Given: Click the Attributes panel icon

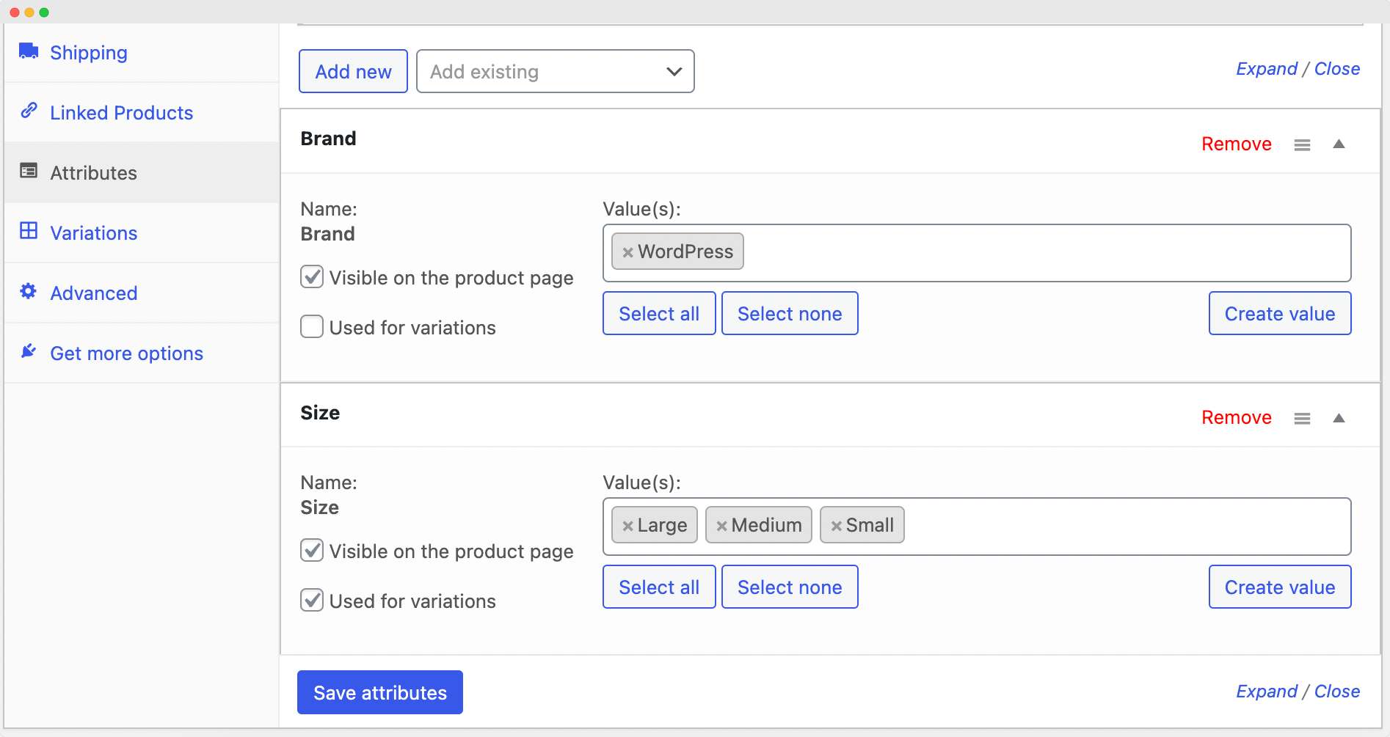Looking at the screenshot, I should [28, 170].
